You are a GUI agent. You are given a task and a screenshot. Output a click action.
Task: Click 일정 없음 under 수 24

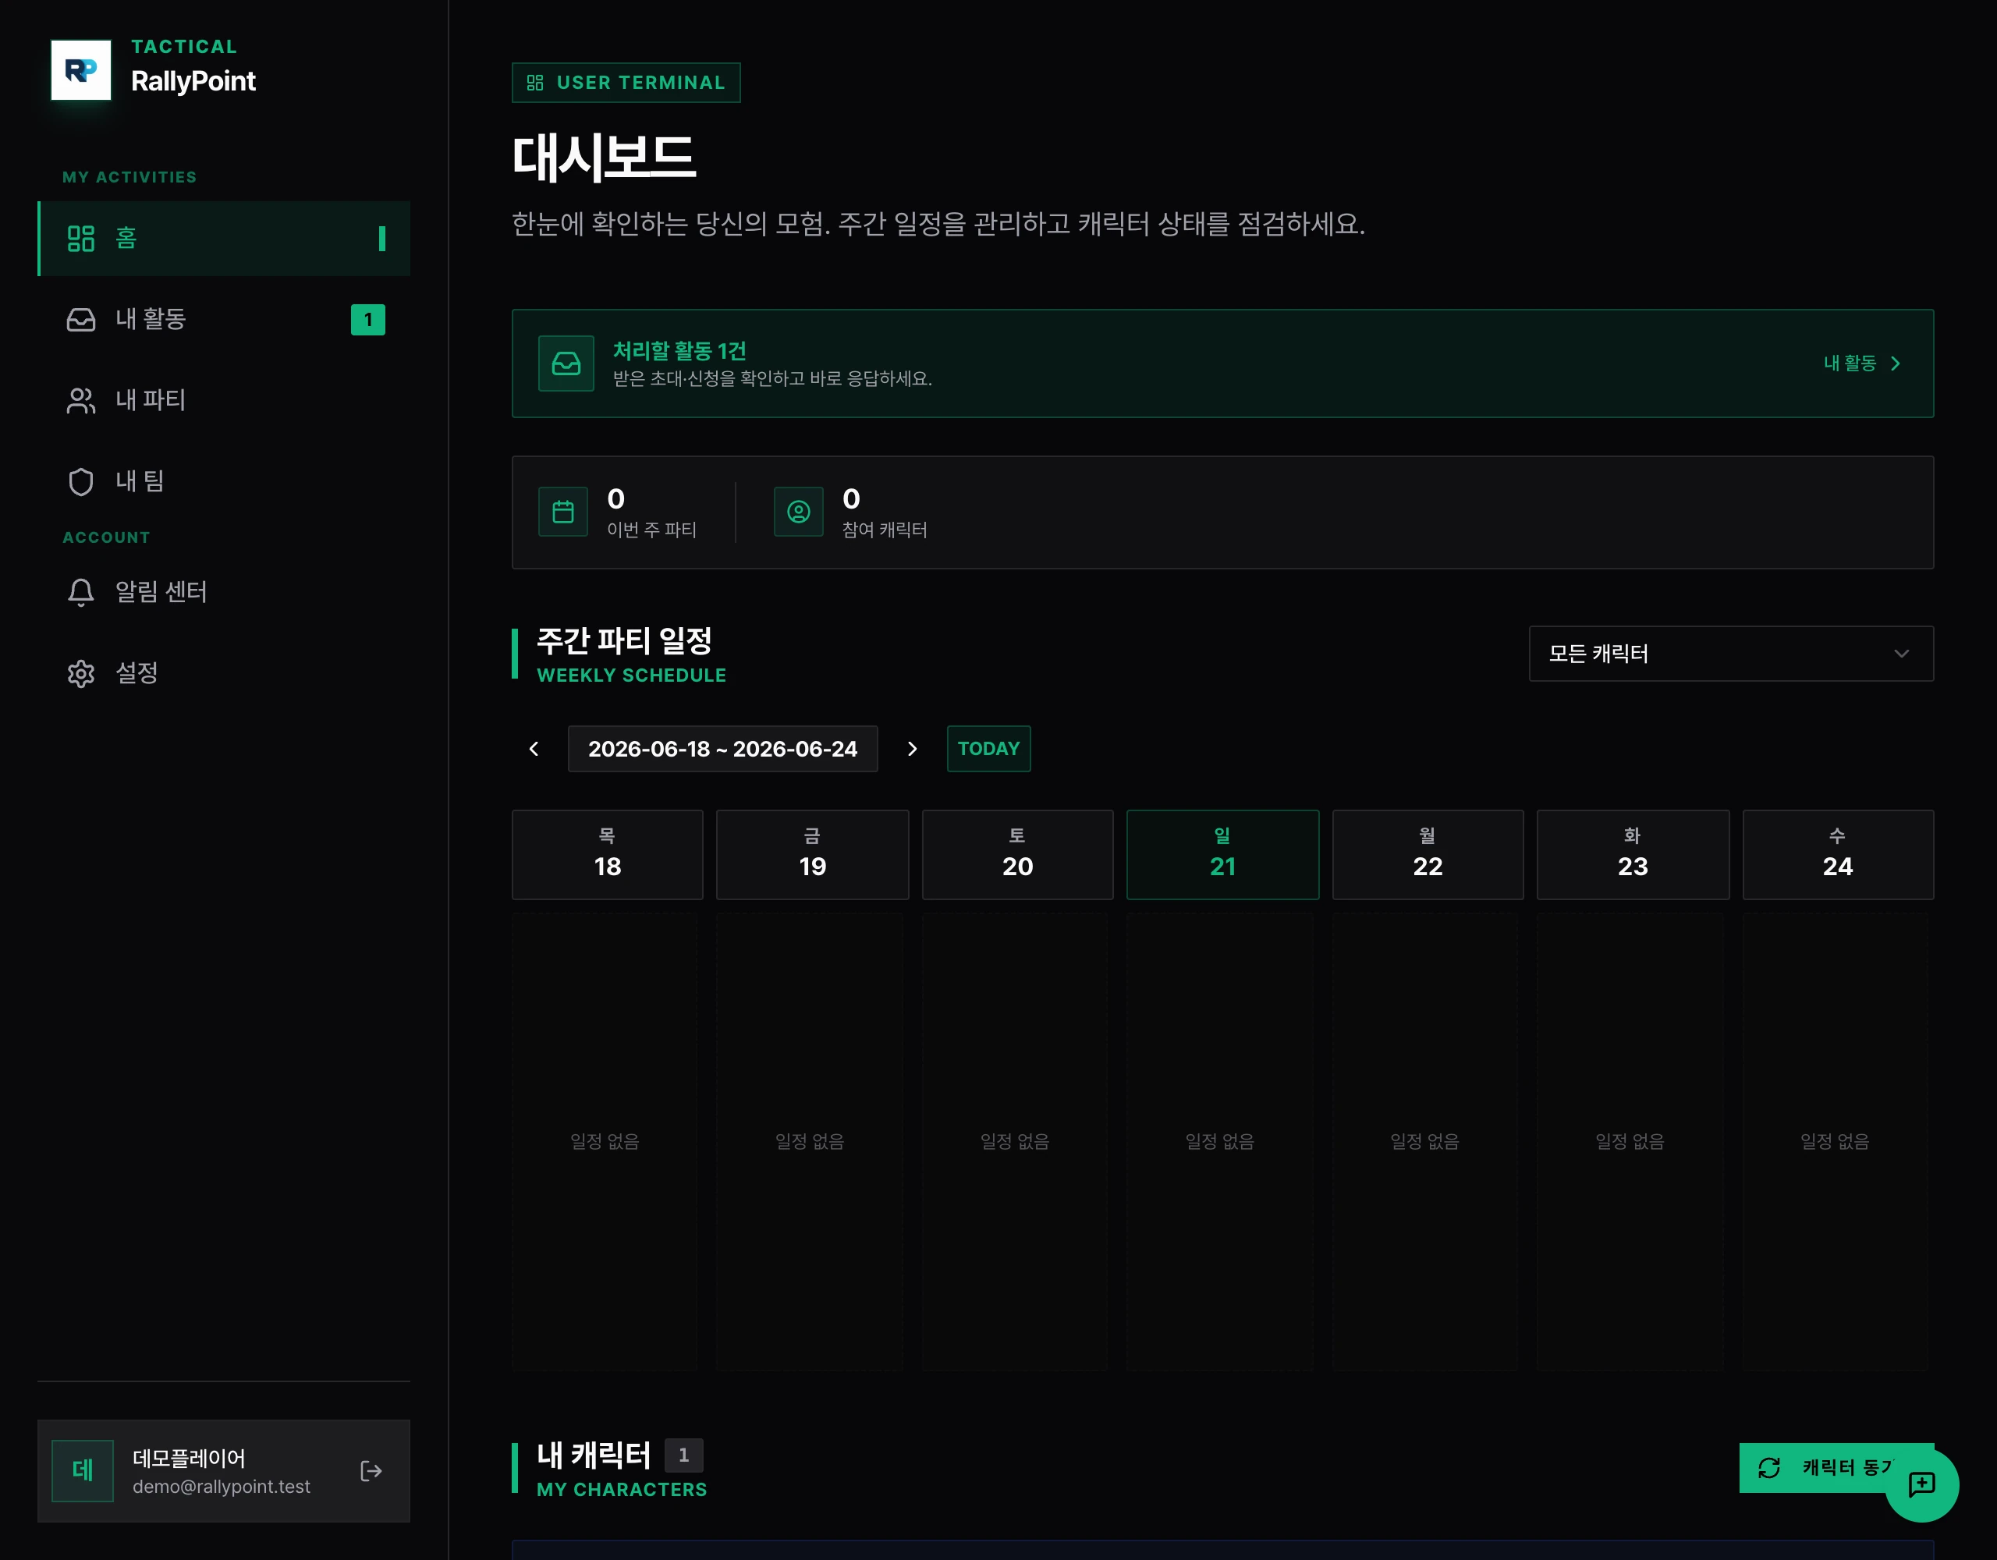(1834, 1141)
